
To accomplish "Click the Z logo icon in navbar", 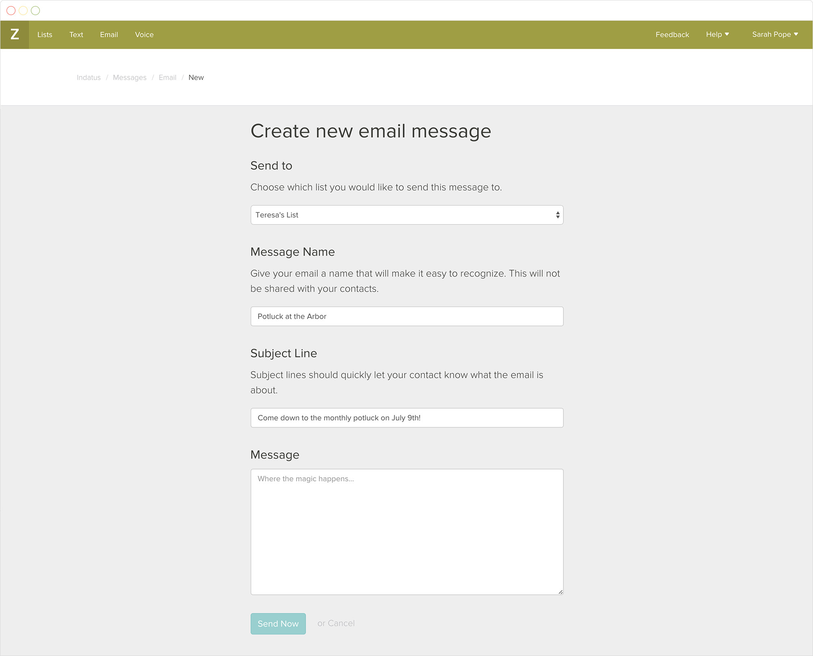I will pyautogui.click(x=15, y=35).
